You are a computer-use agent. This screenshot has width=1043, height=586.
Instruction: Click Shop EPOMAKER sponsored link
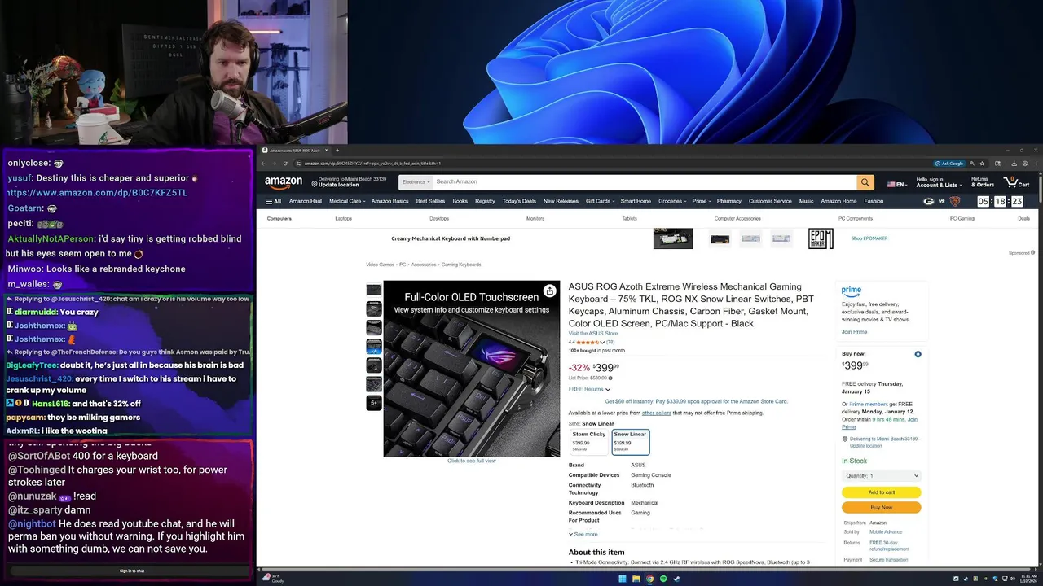click(x=869, y=238)
